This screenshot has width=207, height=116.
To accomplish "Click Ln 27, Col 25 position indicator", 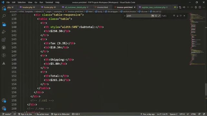I will (162, 114).
